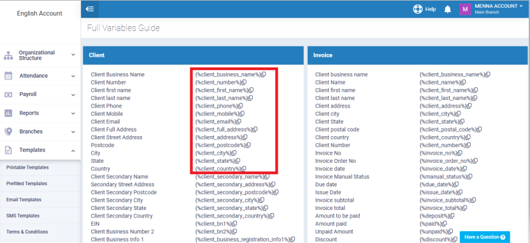Expand the Organizational Structure chevron

[x=73, y=54]
